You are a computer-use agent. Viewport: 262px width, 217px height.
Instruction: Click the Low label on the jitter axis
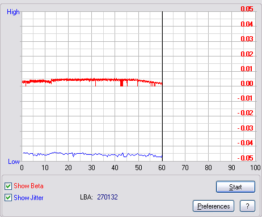[14, 162]
